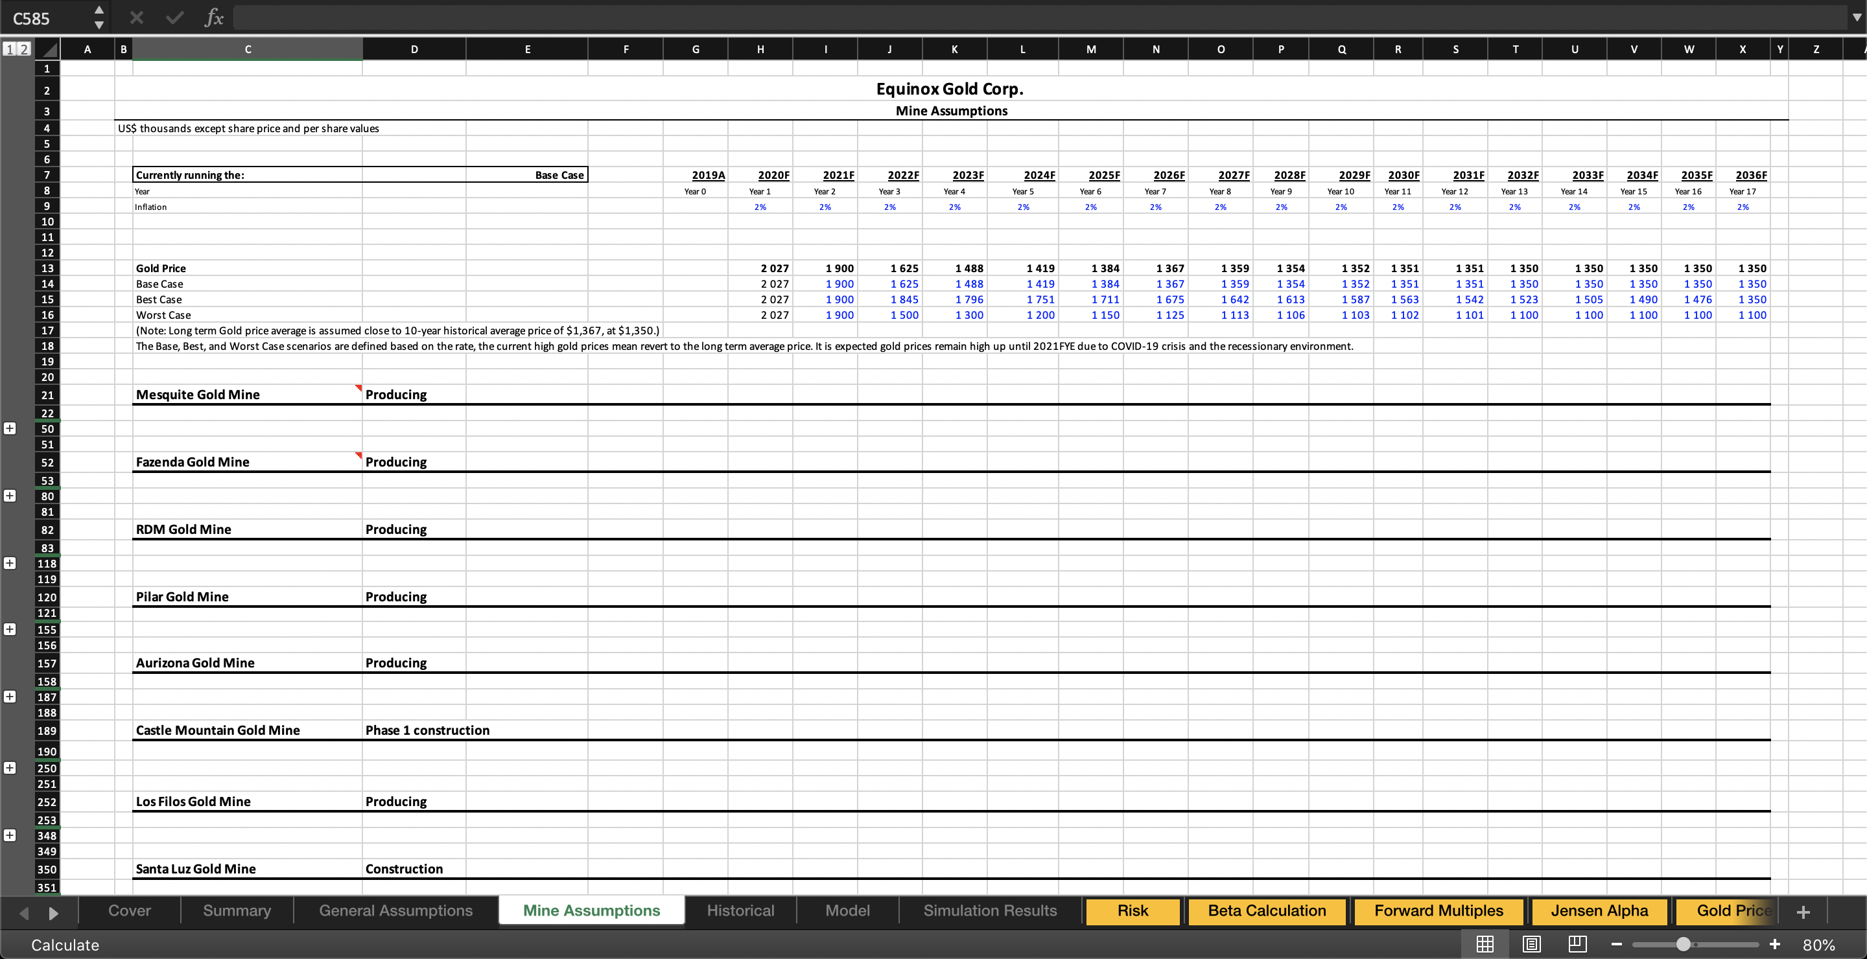Click zoom out minus button
Image resolution: width=1867 pixels, height=959 pixels.
point(1617,945)
